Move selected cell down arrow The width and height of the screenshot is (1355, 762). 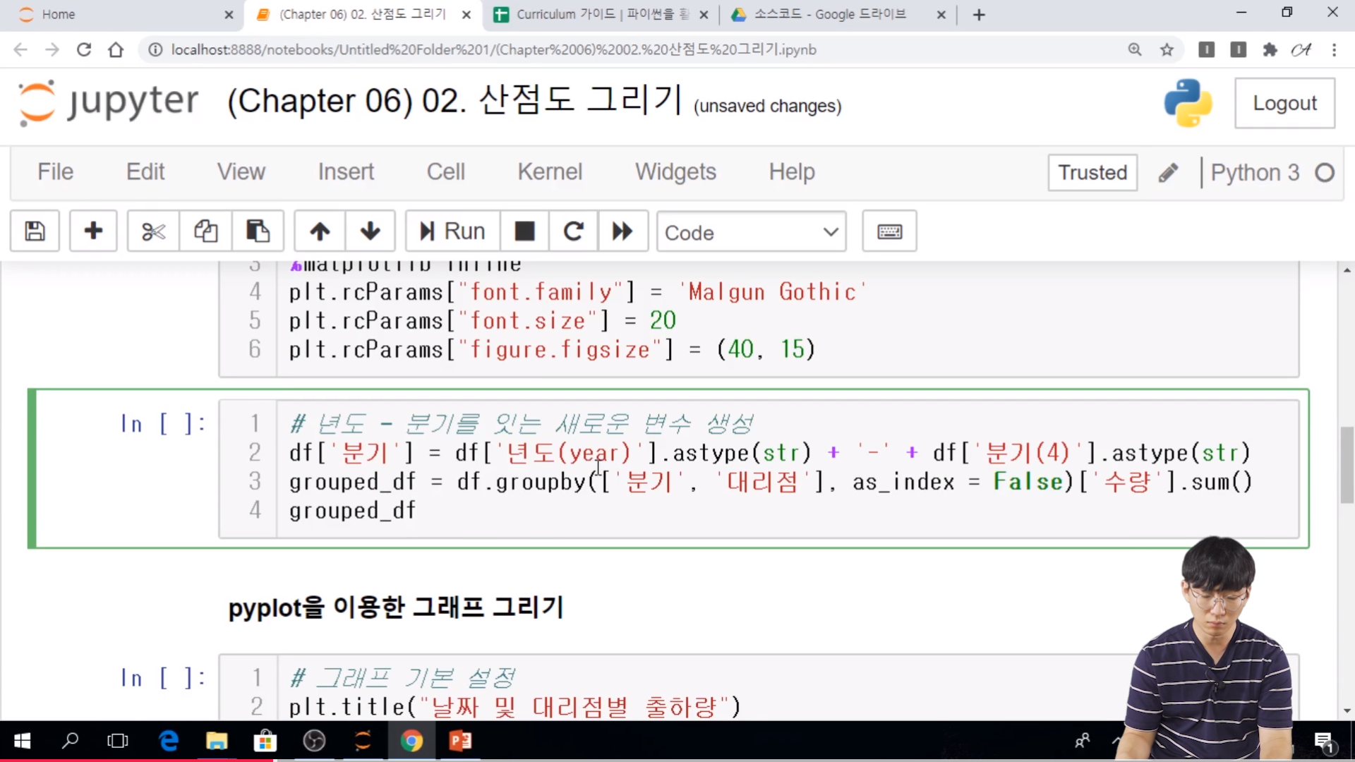coord(370,231)
